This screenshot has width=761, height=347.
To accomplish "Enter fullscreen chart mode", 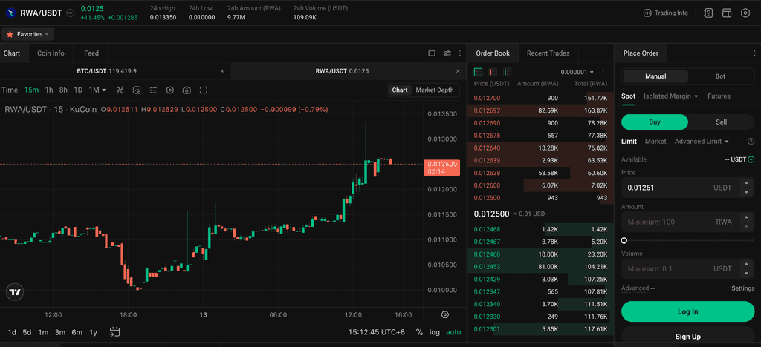I will [x=204, y=90].
